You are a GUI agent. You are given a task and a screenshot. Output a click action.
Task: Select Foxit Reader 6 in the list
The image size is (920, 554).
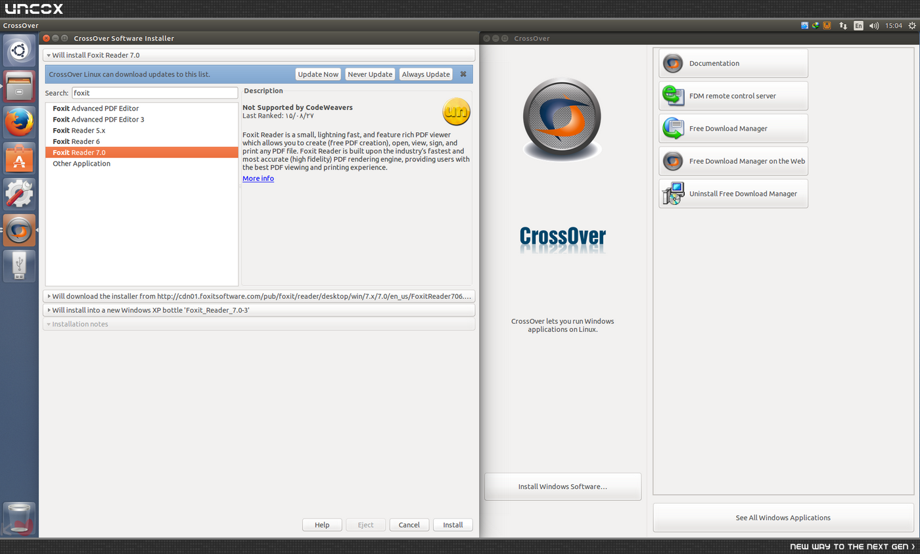pyautogui.click(x=142, y=141)
